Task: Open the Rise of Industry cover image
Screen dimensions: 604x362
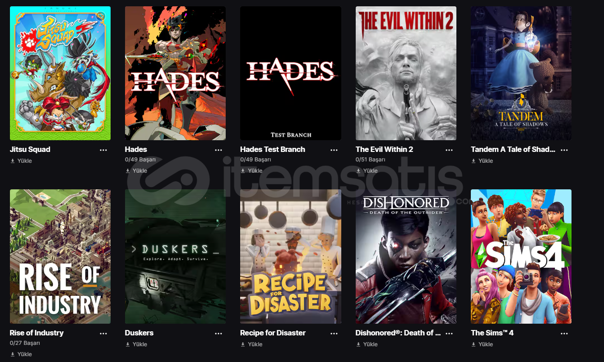Action: pos(60,257)
